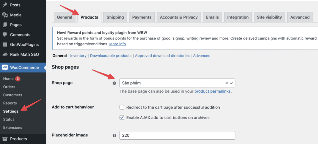Clear the Sản phẩm selection with the x
Image resolution: width=318 pixels, height=144 pixels.
(x=227, y=83)
